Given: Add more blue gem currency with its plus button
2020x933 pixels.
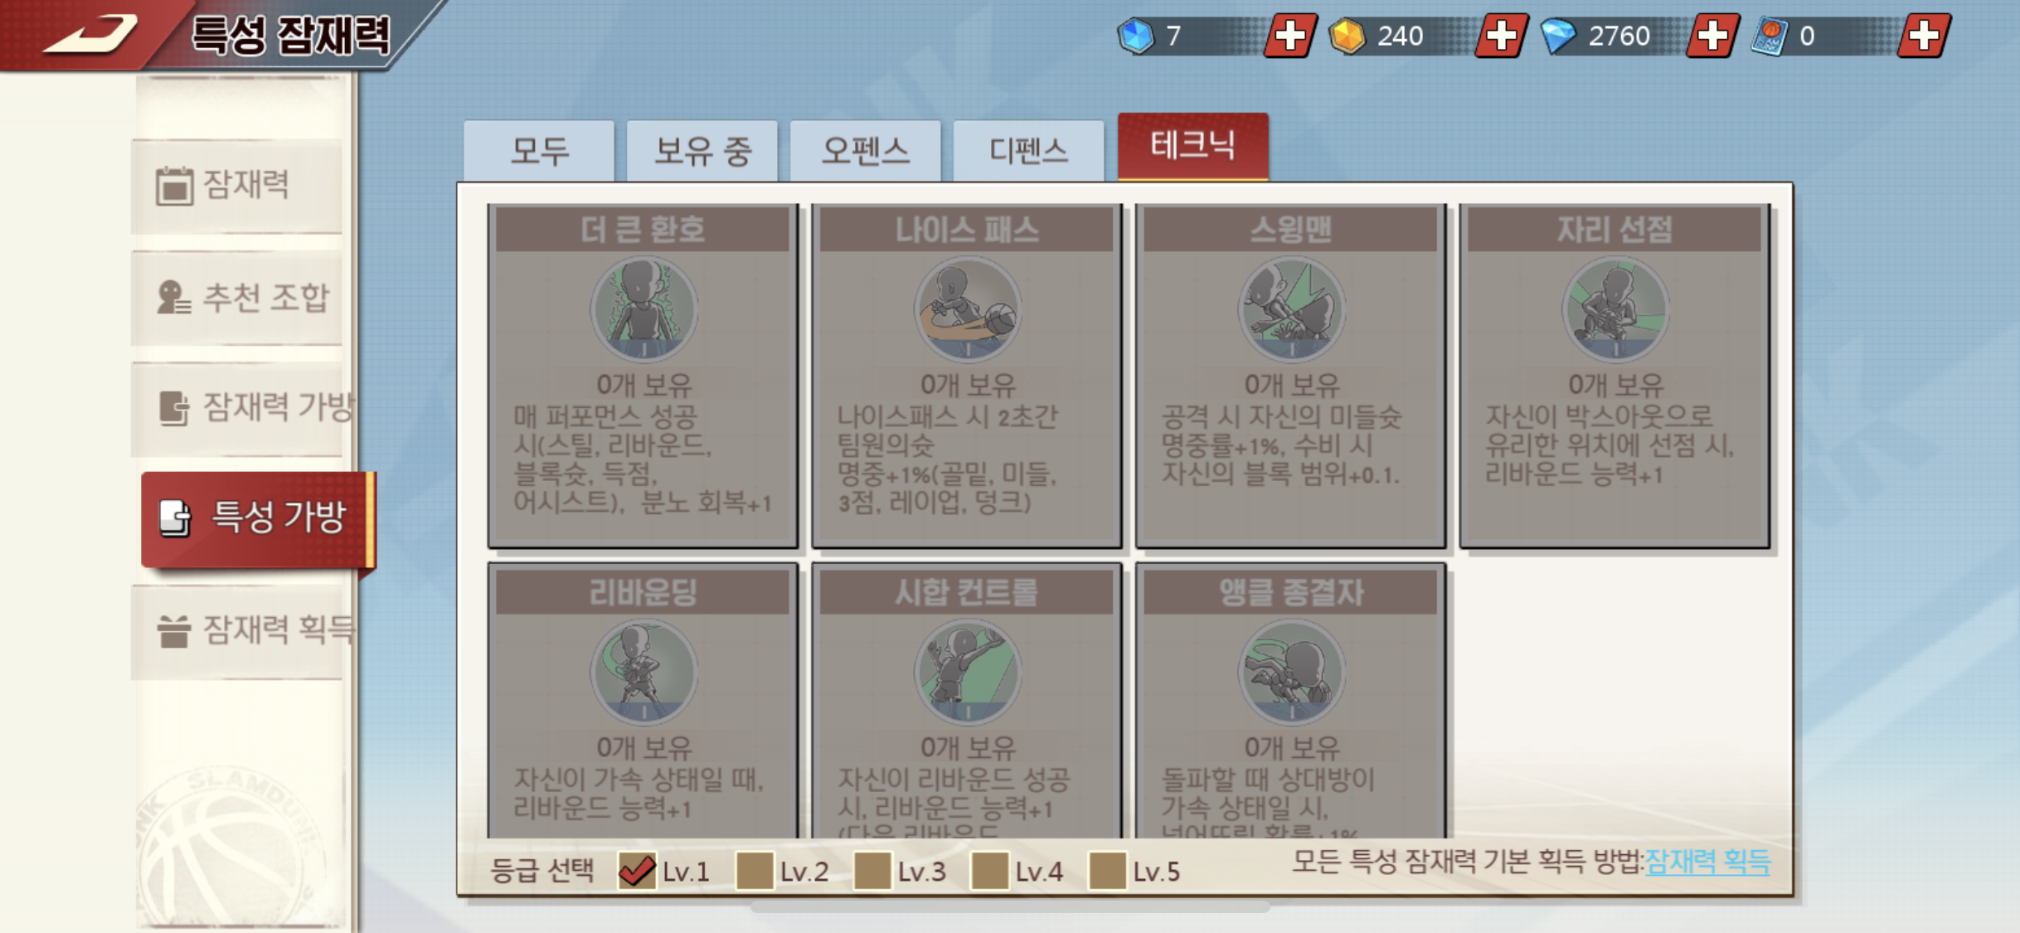Looking at the screenshot, I should coord(1290,36).
